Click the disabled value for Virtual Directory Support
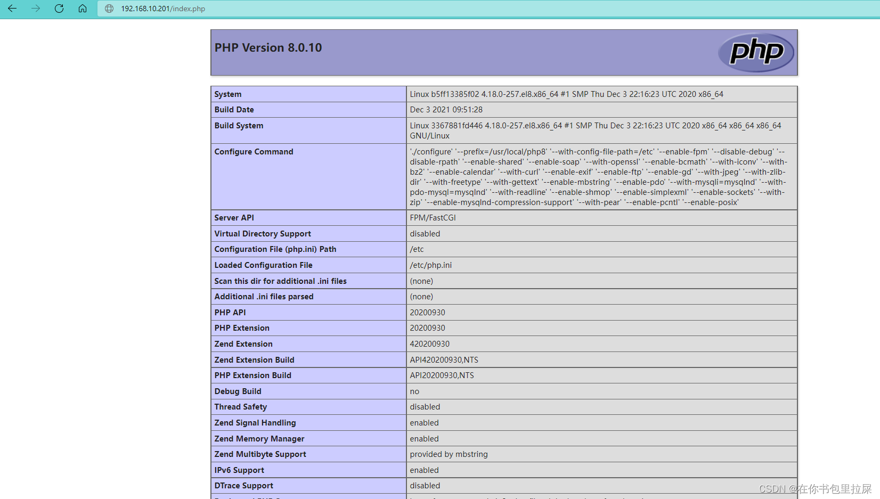This screenshot has height=499, width=880. 425,234
